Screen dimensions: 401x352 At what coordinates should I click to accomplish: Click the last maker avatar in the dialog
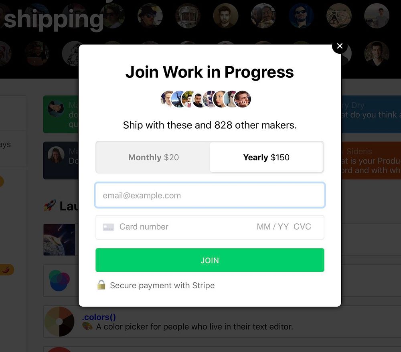243,99
